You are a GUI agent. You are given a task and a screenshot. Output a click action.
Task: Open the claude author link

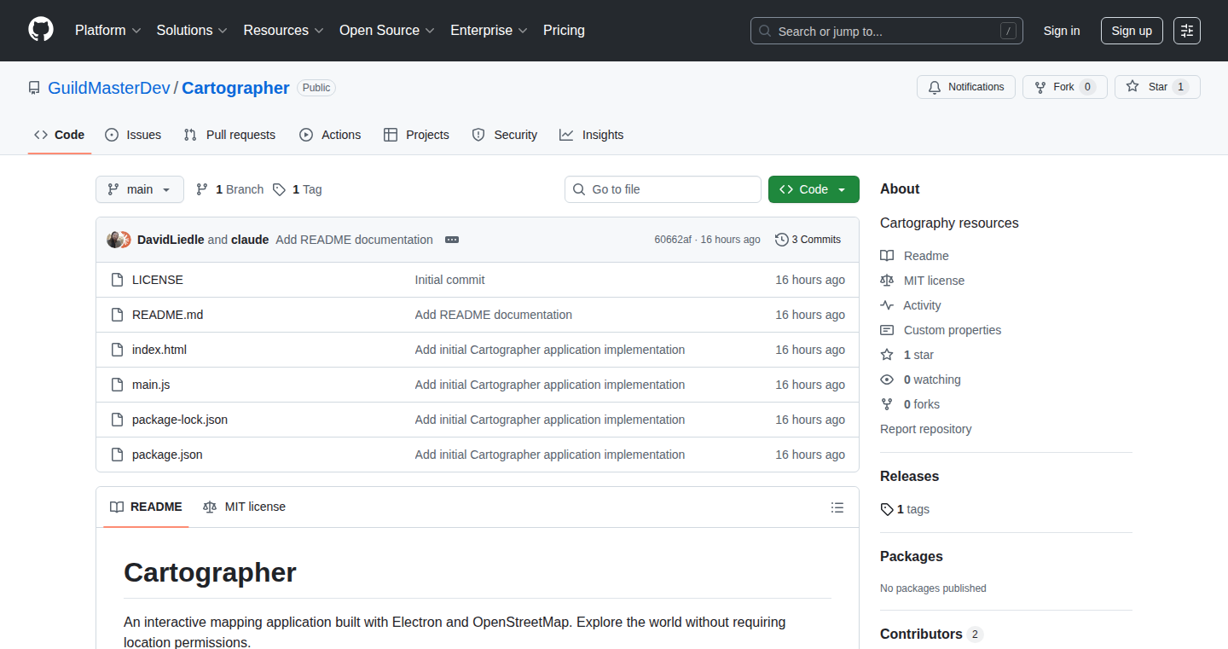click(250, 240)
